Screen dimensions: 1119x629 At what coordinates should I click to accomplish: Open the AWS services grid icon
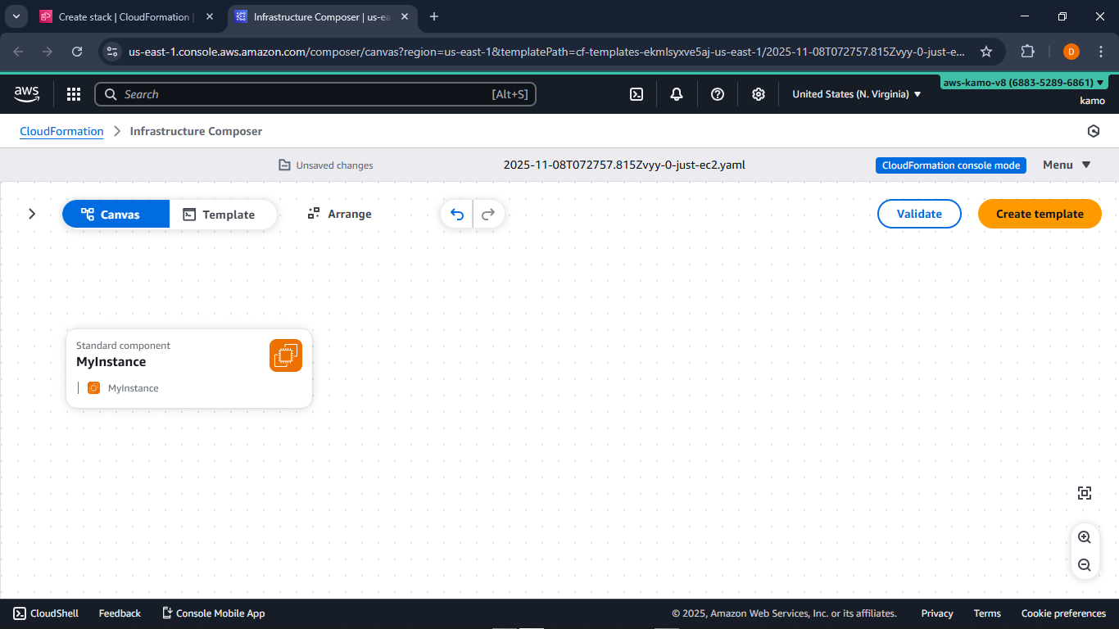pyautogui.click(x=74, y=94)
